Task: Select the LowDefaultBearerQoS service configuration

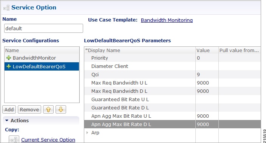Action: (x=42, y=66)
